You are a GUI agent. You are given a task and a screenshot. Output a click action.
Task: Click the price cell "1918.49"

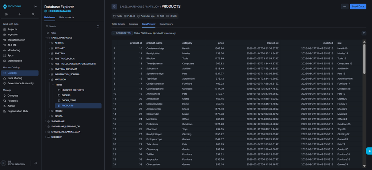pos(219,68)
